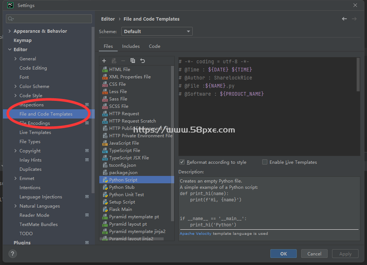Click the TypeScript File template icon
The width and height of the screenshot is (367, 265).
(105, 151)
